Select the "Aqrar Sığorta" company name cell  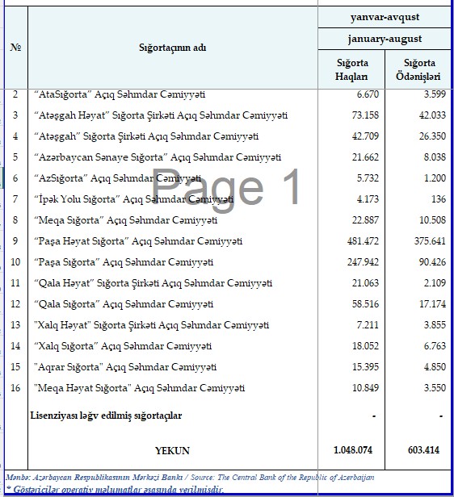pyautogui.click(x=125, y=367)
